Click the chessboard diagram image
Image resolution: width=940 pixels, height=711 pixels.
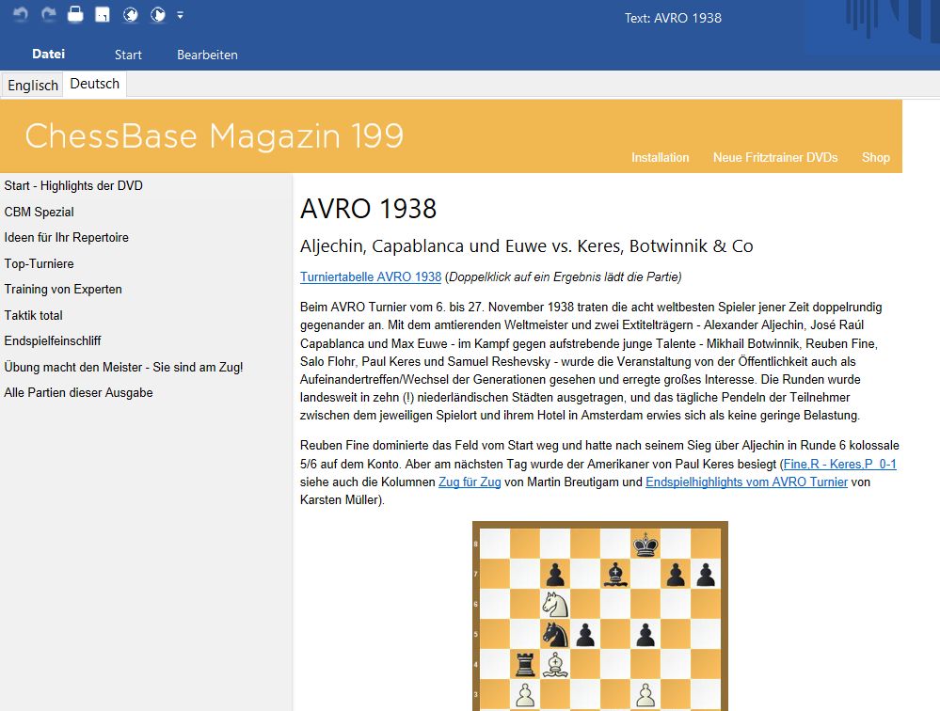[599, 616]
